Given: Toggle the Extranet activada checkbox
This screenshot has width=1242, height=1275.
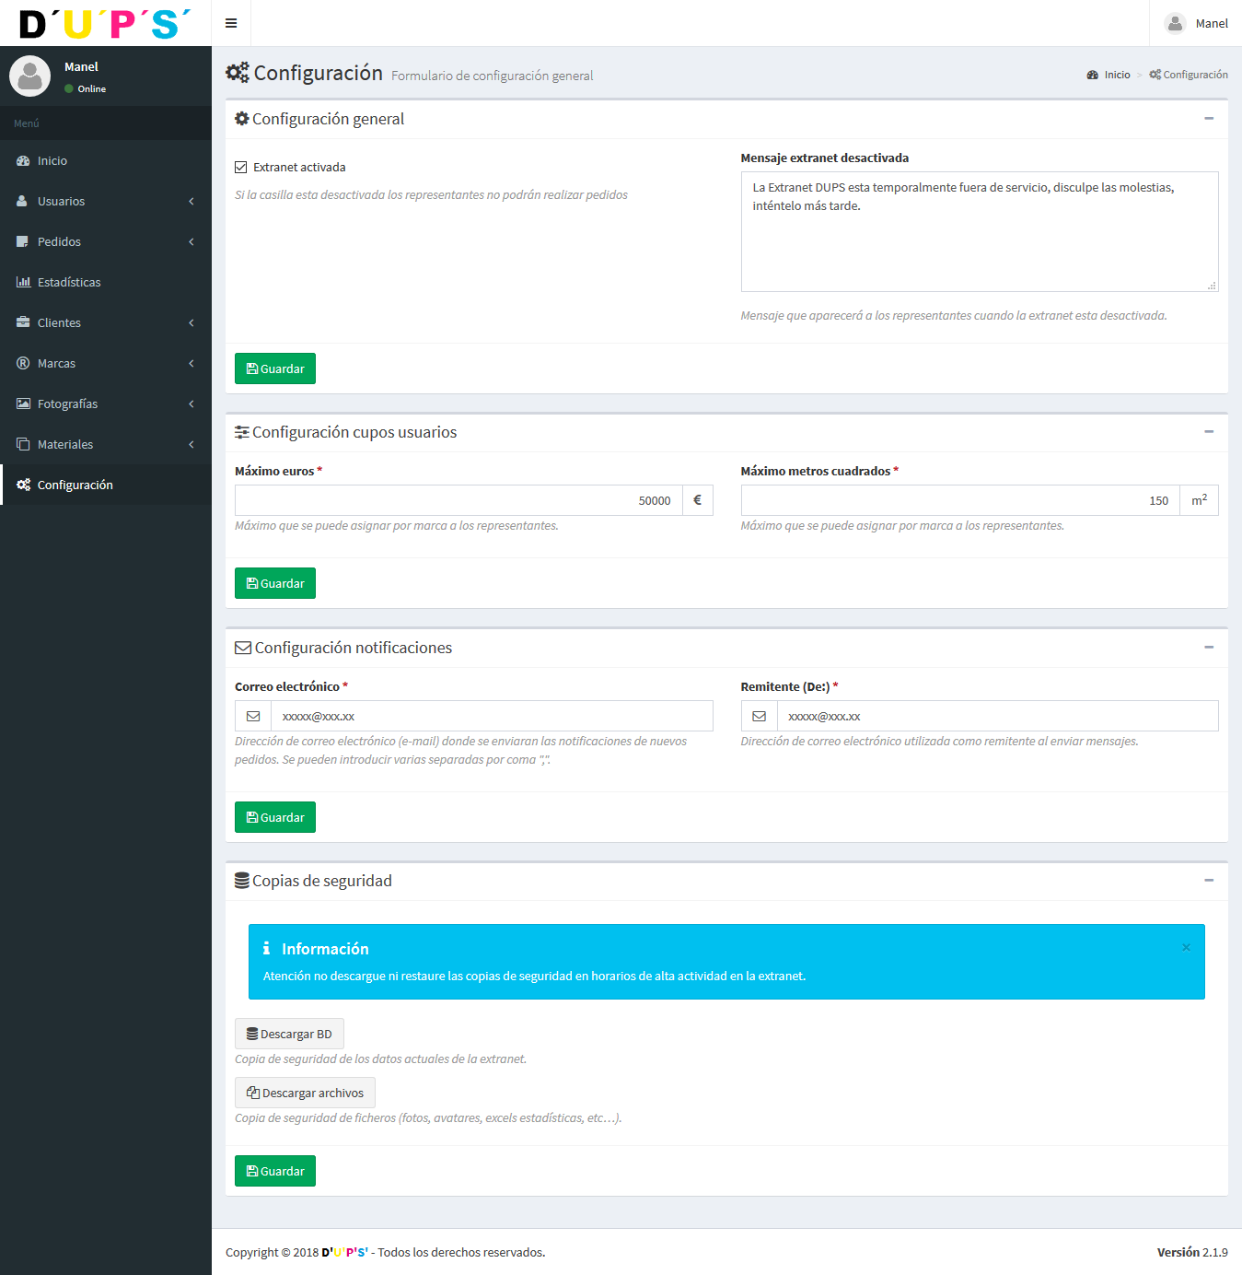Looking at the screenshot, I should point(241,167).
